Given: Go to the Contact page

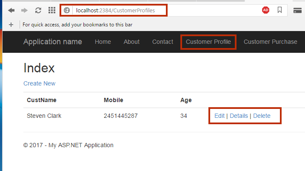Looking at the screenshot, I should (162, 42).
